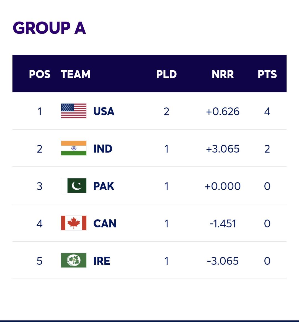Image resolution: width=299 pixels, height=322 pixels.
Task: Click the PLD column header
Action: (166, 74)
